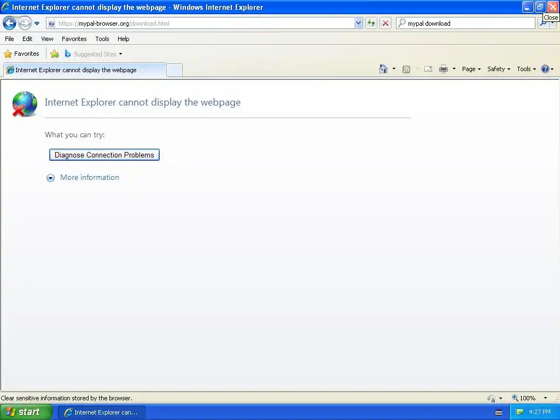This screenshot has height=420, width=560.
Task: Open the View menu
Action: pyautogui.click(x=47, y=39)
